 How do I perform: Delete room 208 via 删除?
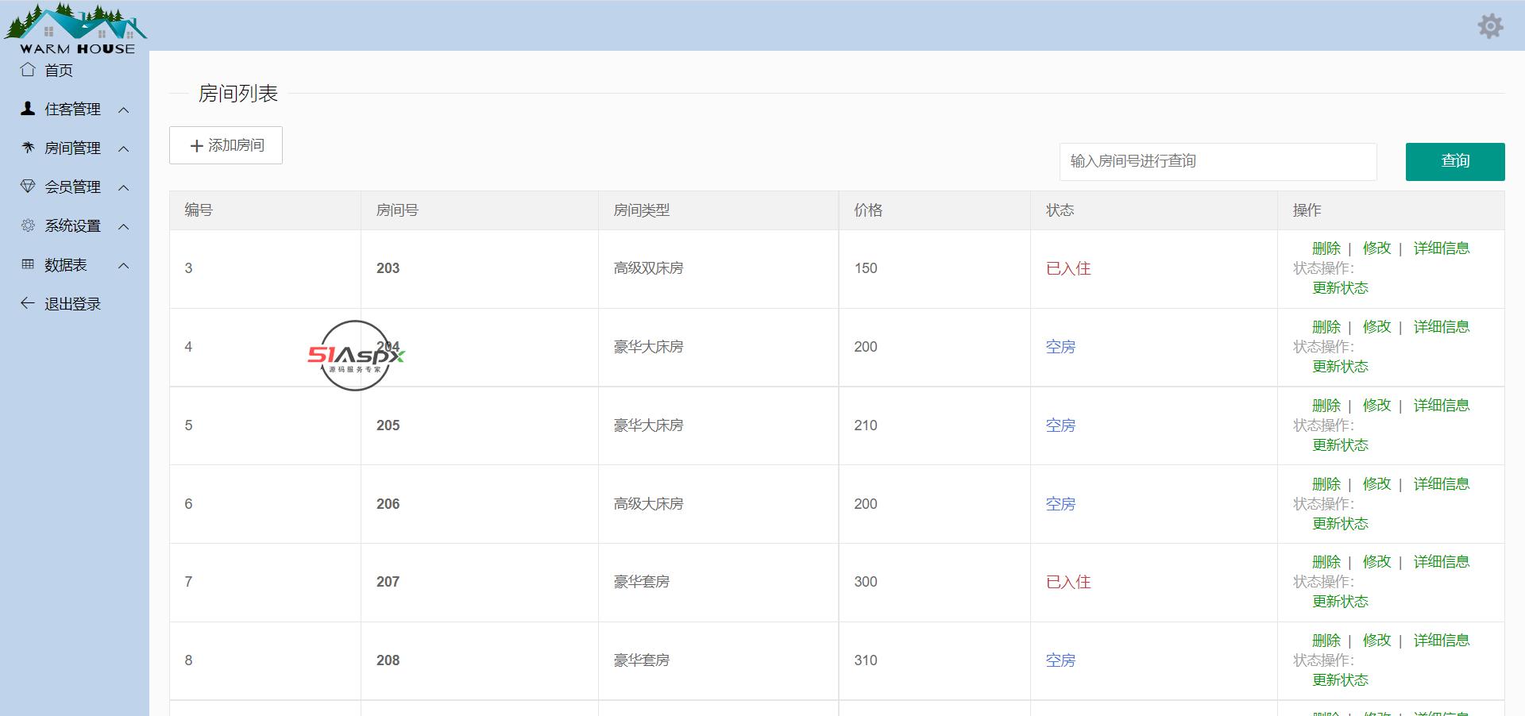[x=1326, y=641]
